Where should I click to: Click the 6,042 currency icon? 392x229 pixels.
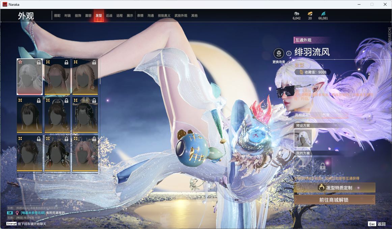[297, 14]
